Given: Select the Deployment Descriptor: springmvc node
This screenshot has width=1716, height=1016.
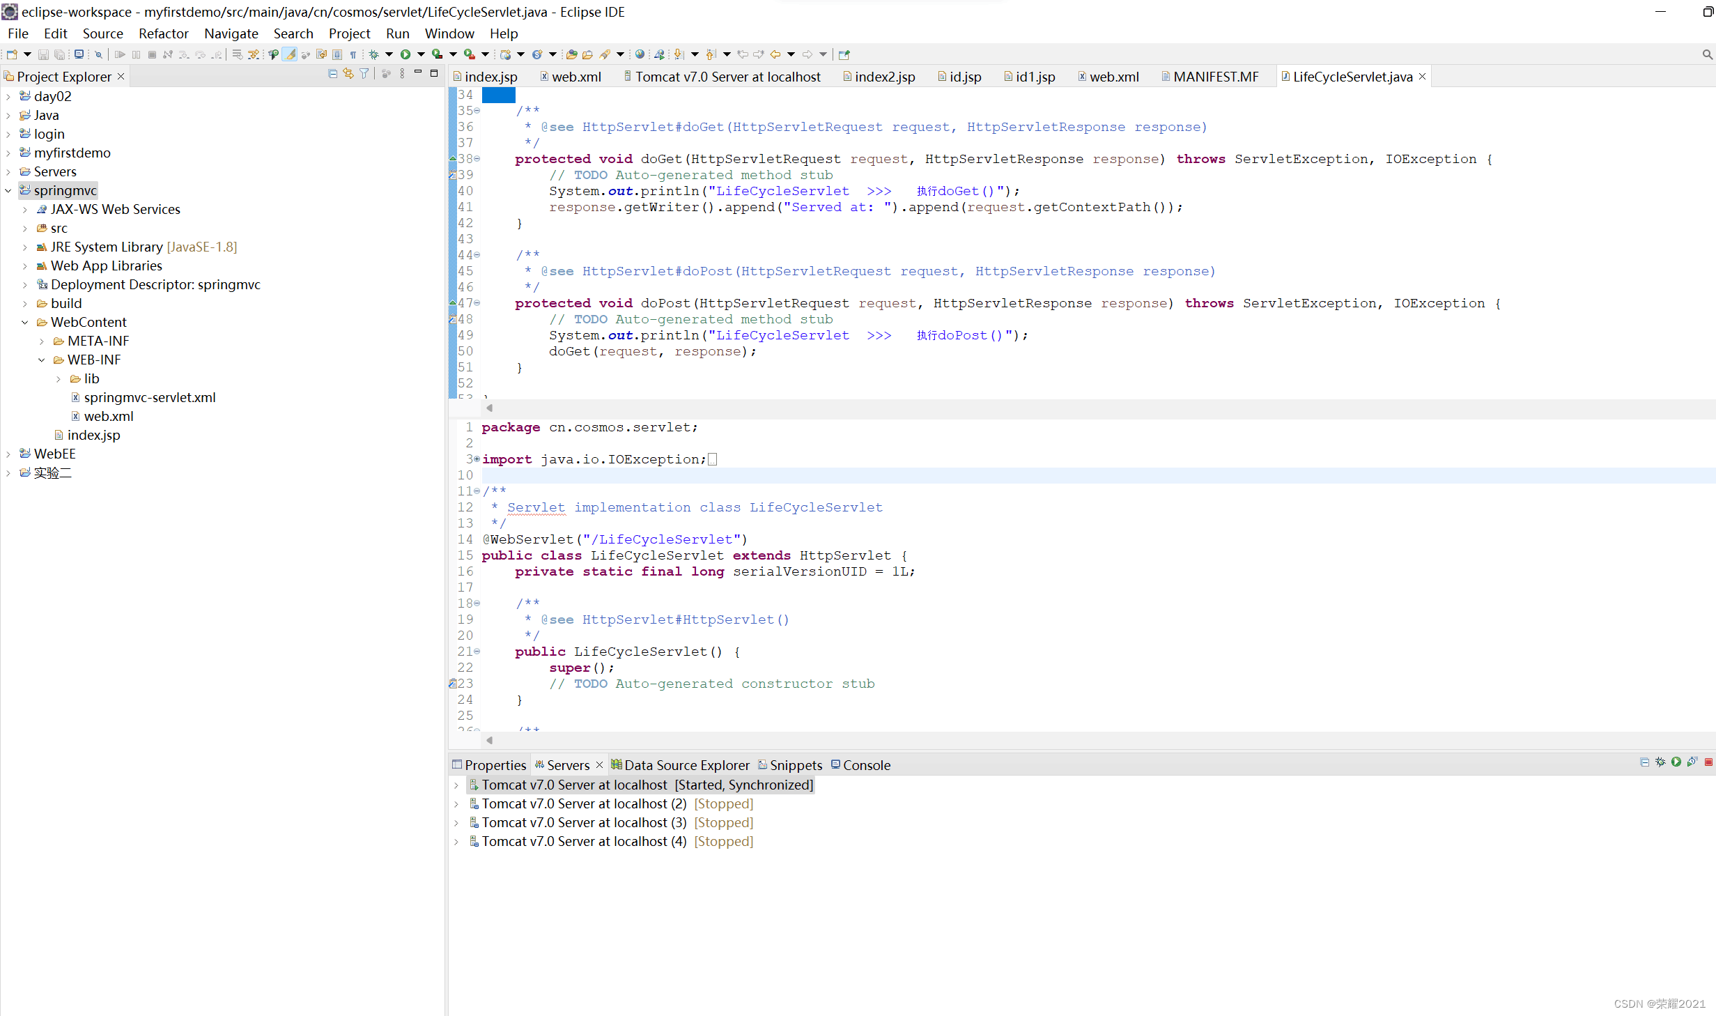Looking at the screenshot, I should [x=155, y=284].
